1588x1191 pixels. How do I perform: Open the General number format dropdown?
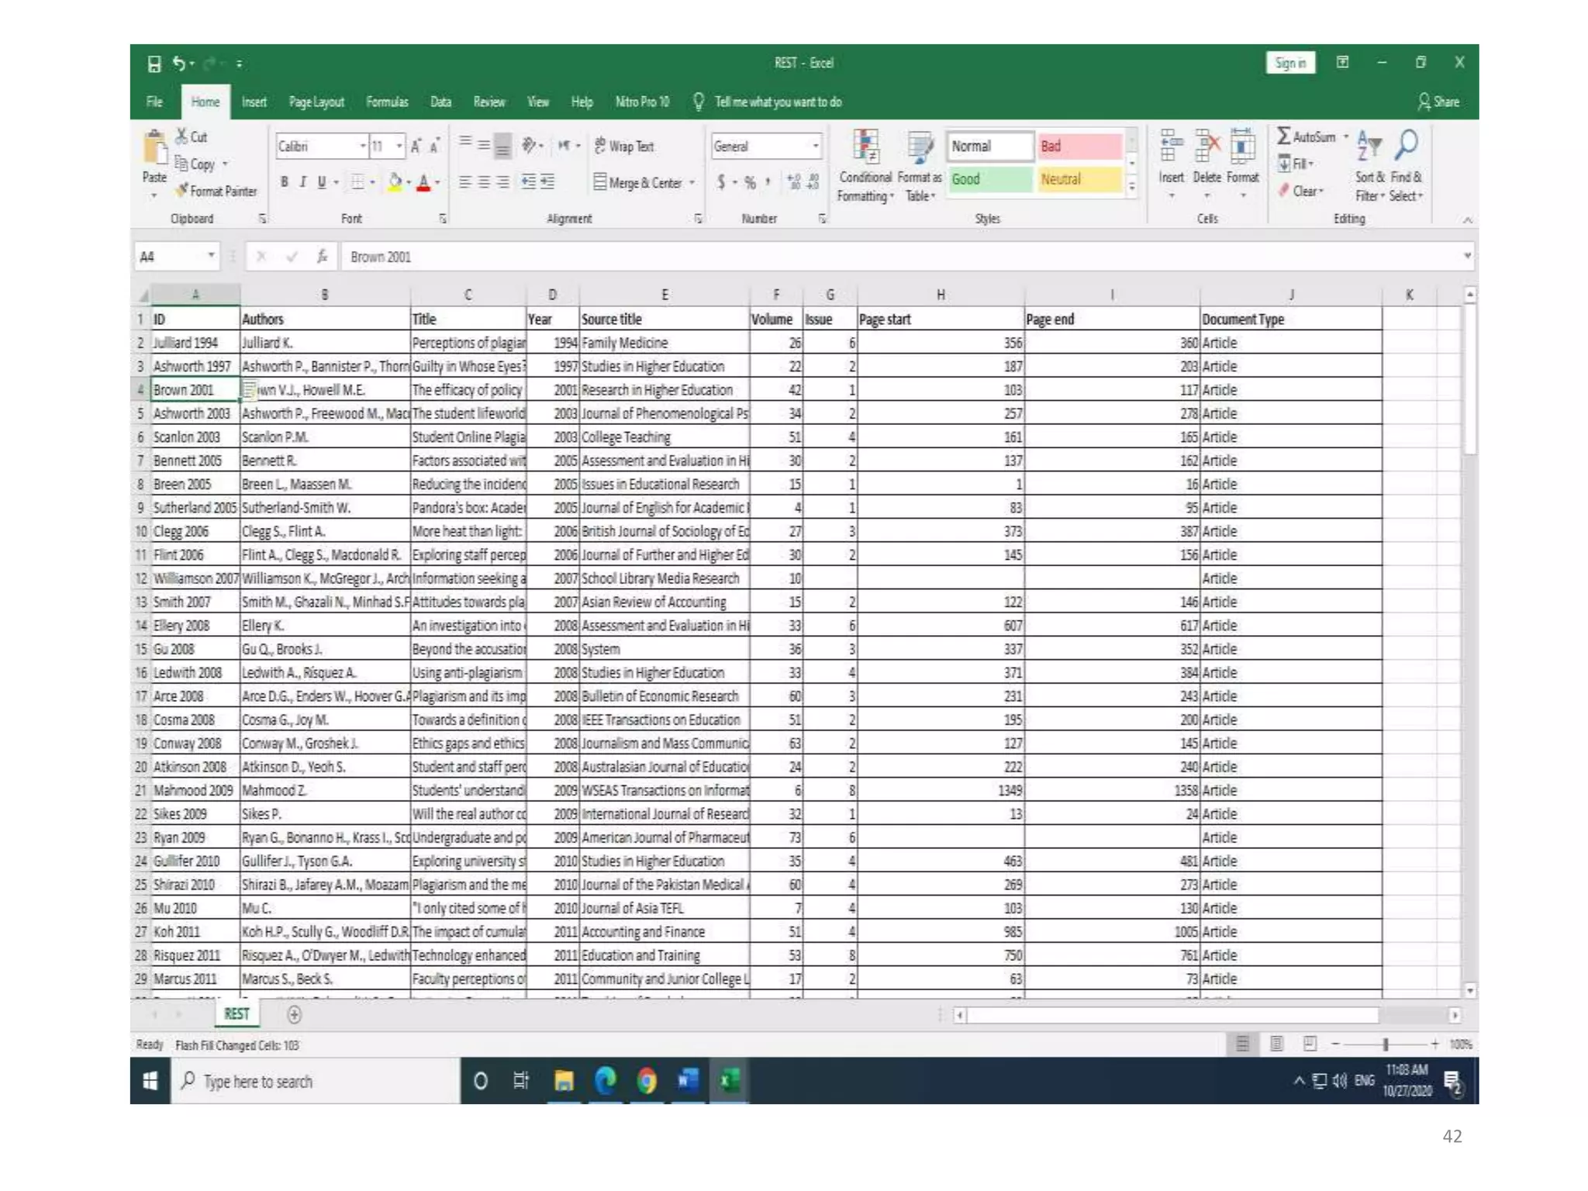(815, 146)
